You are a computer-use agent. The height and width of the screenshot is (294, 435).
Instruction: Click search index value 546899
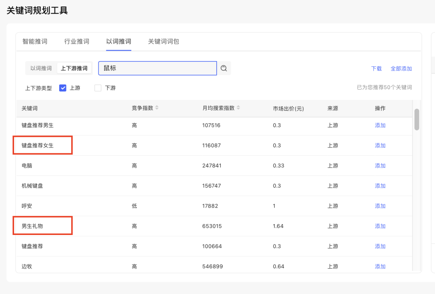pyautogui.click(x=212, y=267)
